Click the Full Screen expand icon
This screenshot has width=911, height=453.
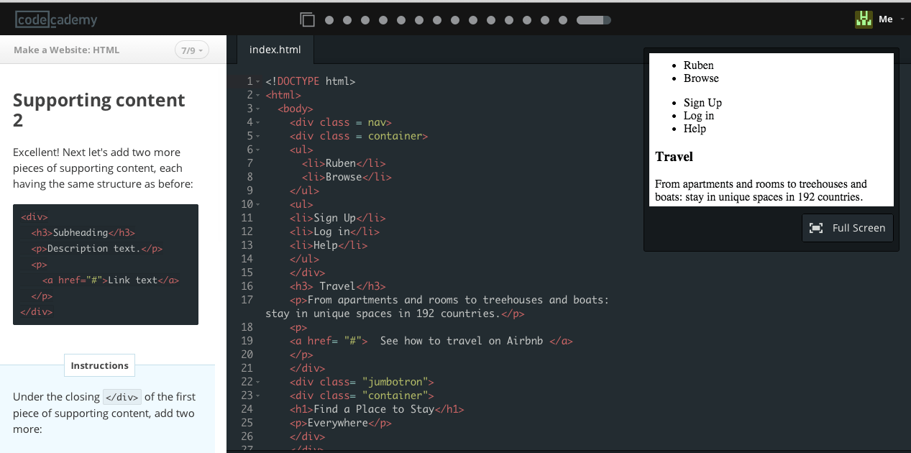pos(816,228)
